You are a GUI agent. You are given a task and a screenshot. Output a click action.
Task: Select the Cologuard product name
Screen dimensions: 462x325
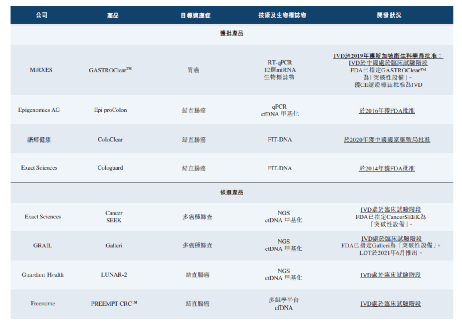click(110, 168)
